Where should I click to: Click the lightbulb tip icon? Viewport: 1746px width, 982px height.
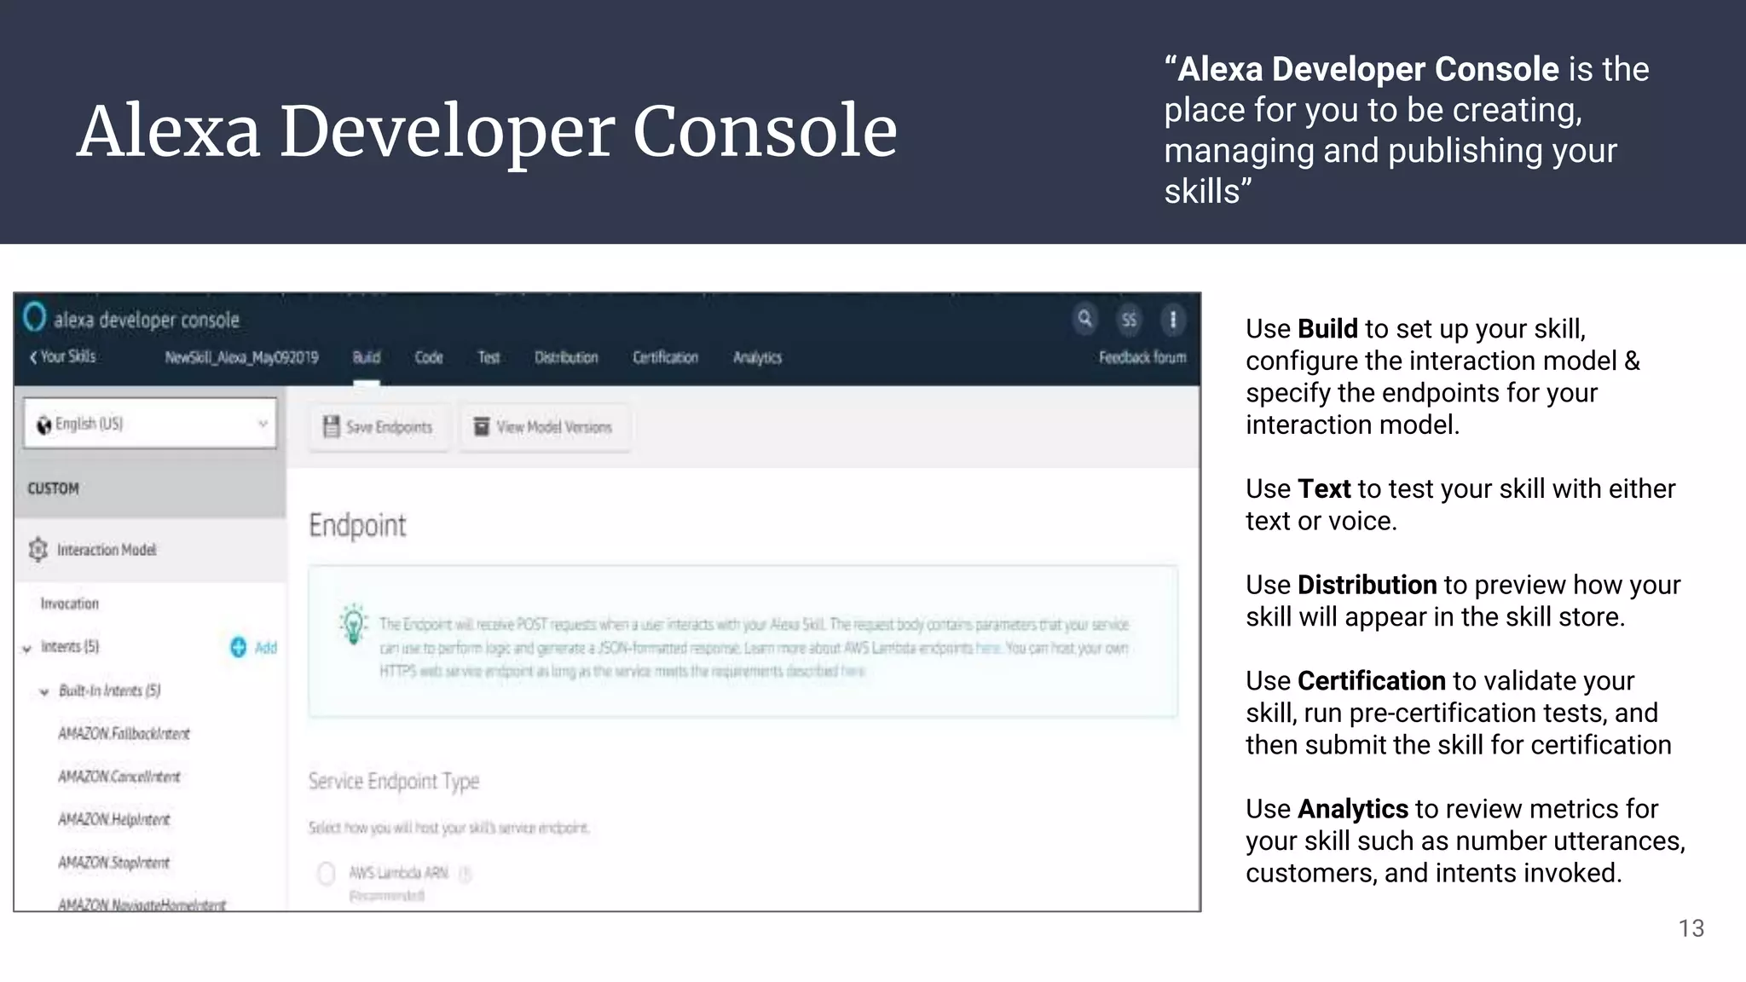click(x=353, y=625)
